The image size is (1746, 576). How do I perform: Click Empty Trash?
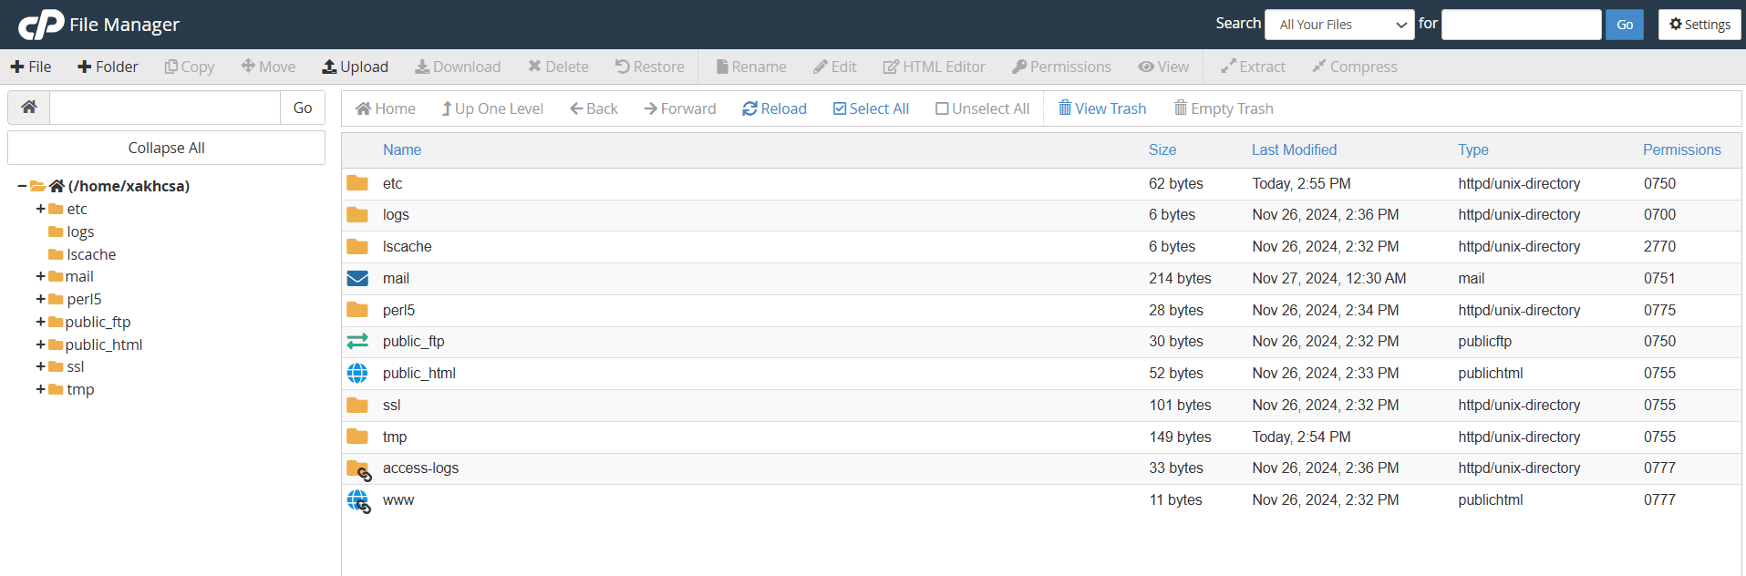(x=1224, y=108)
